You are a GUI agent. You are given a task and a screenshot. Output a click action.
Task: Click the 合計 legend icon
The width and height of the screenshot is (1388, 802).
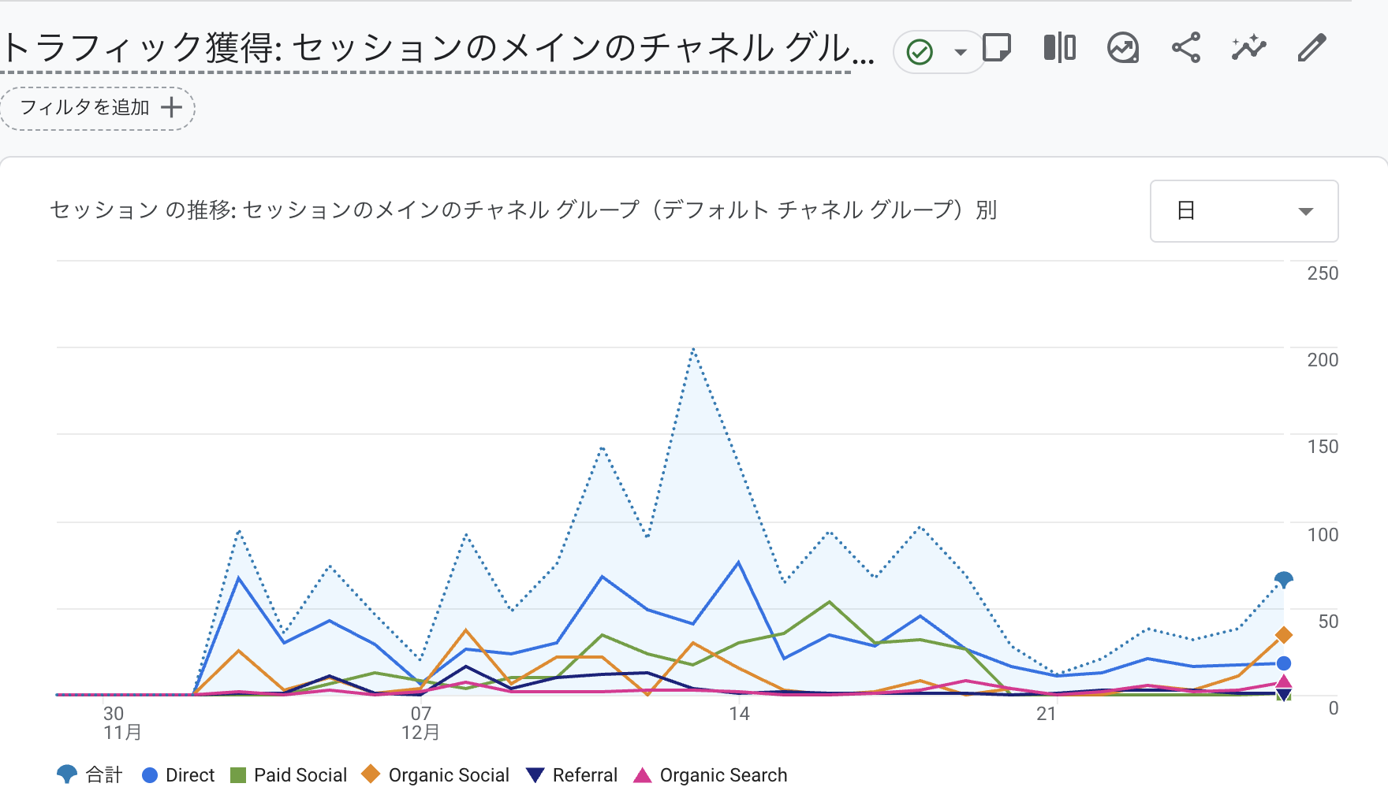(67, 774)
